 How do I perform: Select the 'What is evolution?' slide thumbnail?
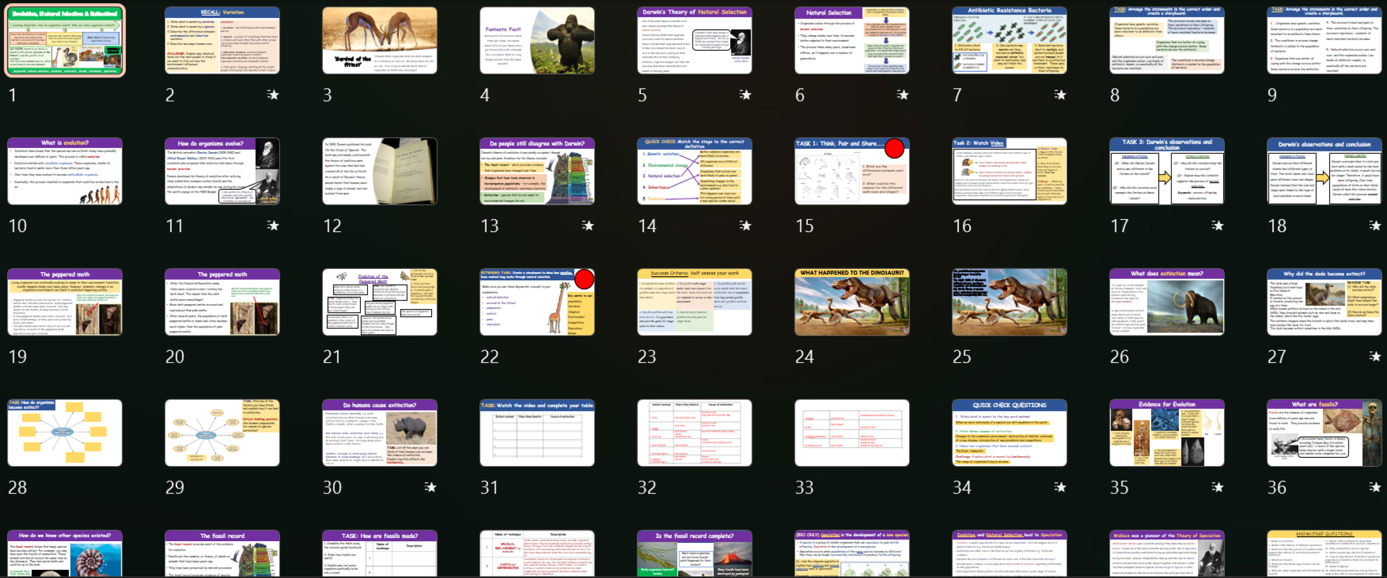coord(65,171)
